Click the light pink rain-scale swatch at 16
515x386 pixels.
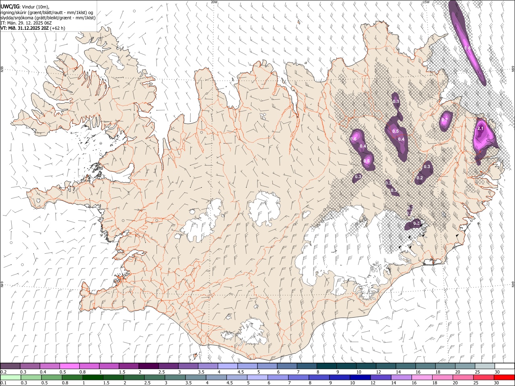(421, 377)
